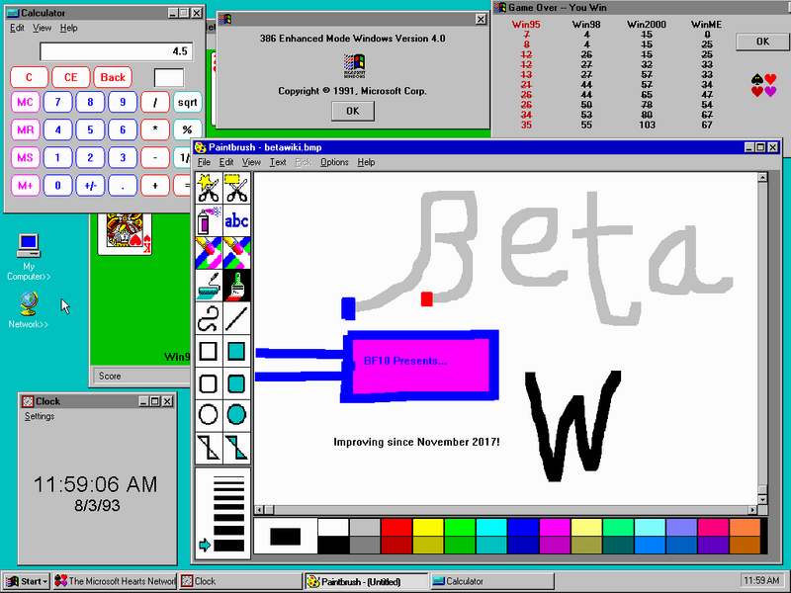Pick the plain Eraser tool

coord(236,253)
